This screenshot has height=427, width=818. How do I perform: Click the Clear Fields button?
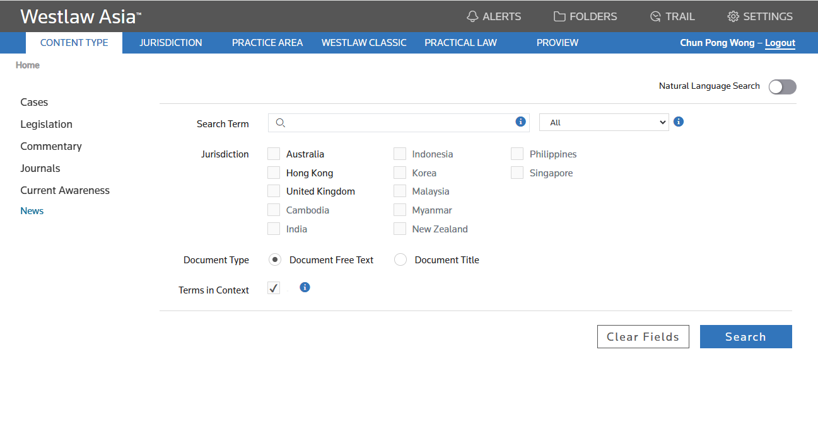pyautogui.click(x=643, y=337)
